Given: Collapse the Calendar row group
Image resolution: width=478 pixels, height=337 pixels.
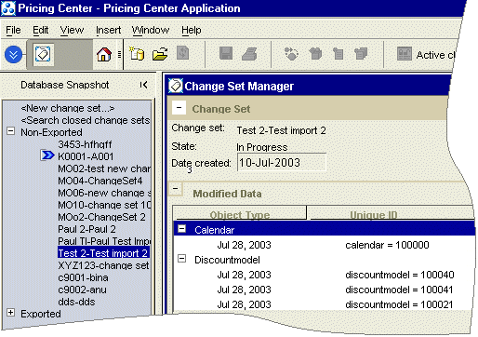Looking at the screenshot, I should click(181, 229).
